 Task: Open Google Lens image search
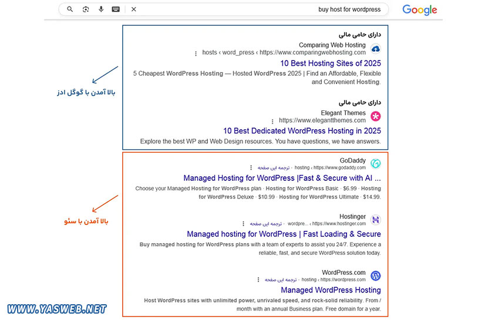pyautogui.click(x=86, y=9)
